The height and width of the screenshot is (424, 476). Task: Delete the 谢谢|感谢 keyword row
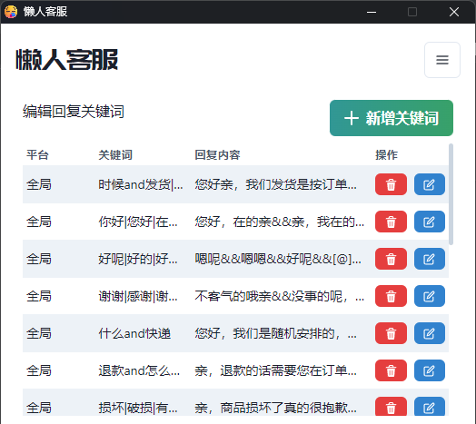point(391,296)
